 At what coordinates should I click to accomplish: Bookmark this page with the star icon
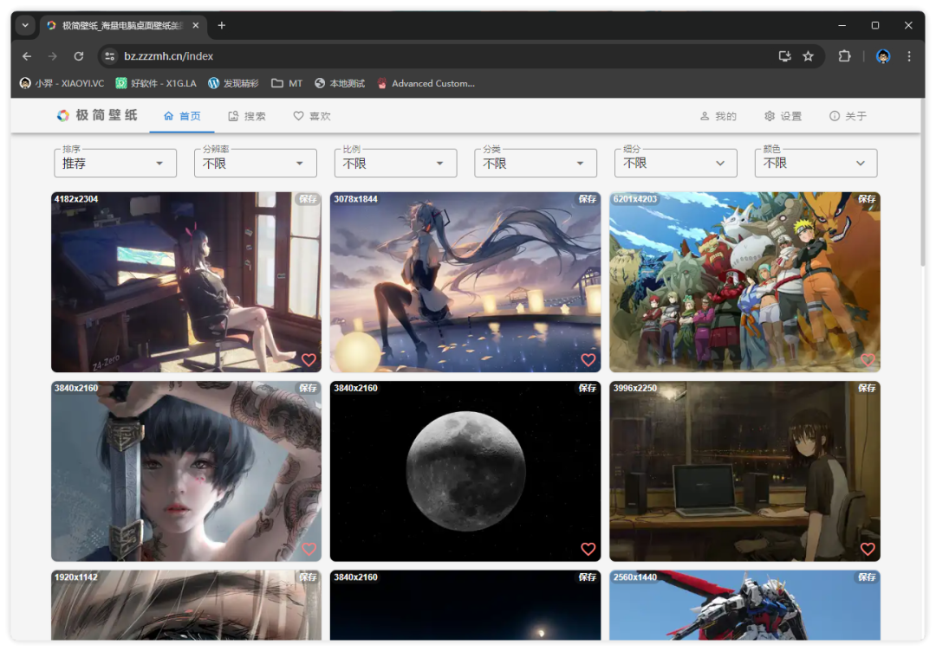pyautogui.click(x=808, y=56)
